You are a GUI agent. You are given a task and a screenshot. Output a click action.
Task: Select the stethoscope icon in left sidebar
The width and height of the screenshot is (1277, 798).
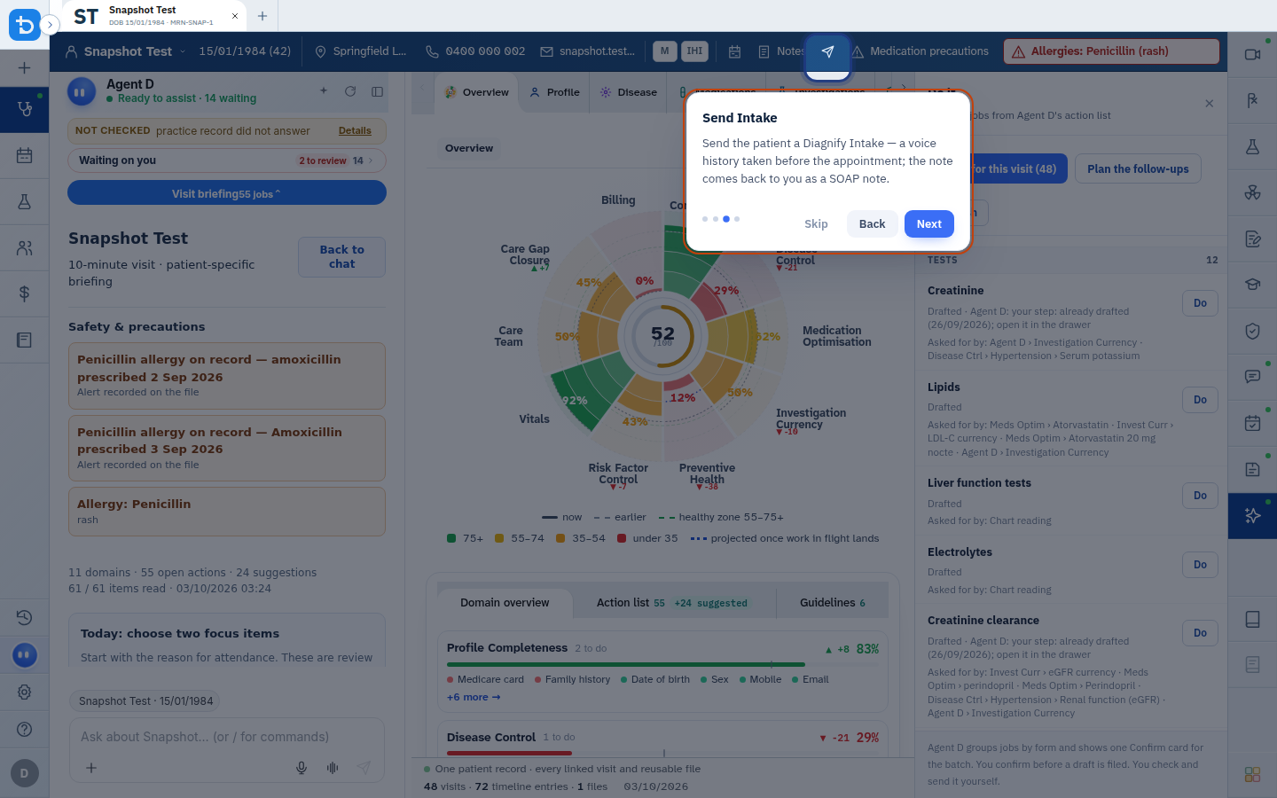[x=25, y=109]
